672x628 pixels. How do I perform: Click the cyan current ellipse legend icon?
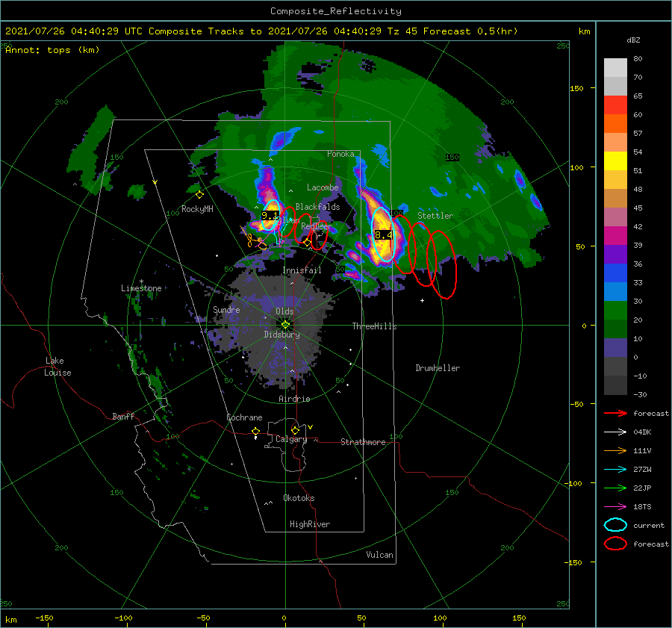[x=615, y=525]
